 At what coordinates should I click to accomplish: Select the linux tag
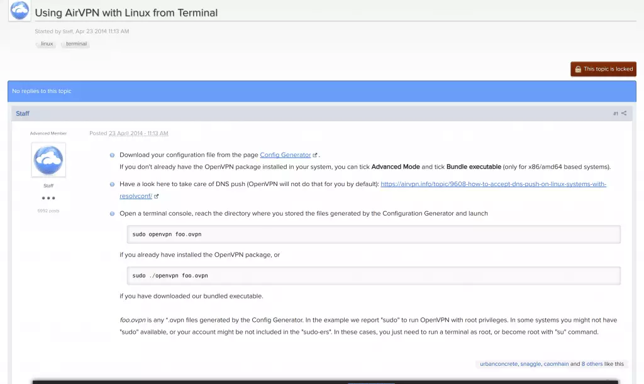tap(45, 43)
